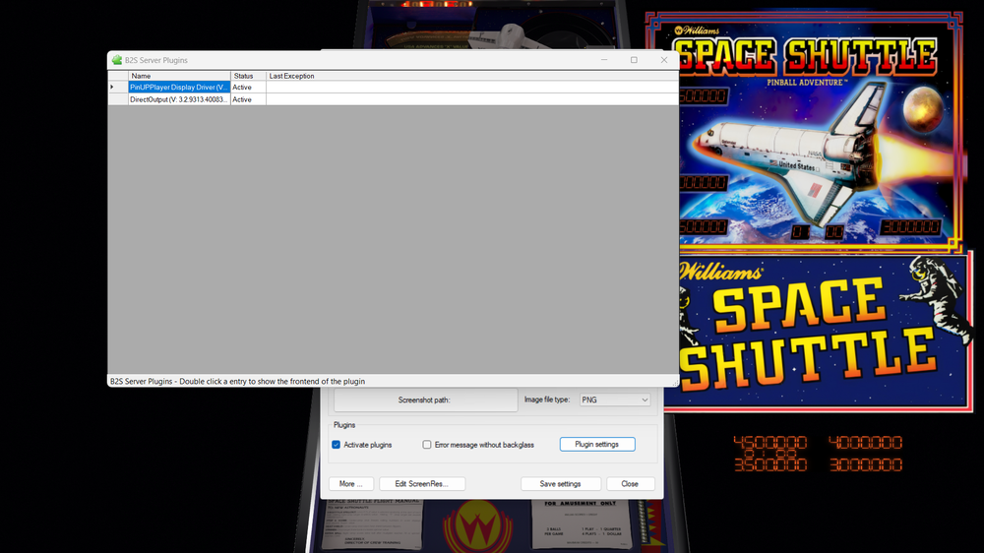The image size is (984, 553).
Task: Click the Name column header
Action: point(179,76)
